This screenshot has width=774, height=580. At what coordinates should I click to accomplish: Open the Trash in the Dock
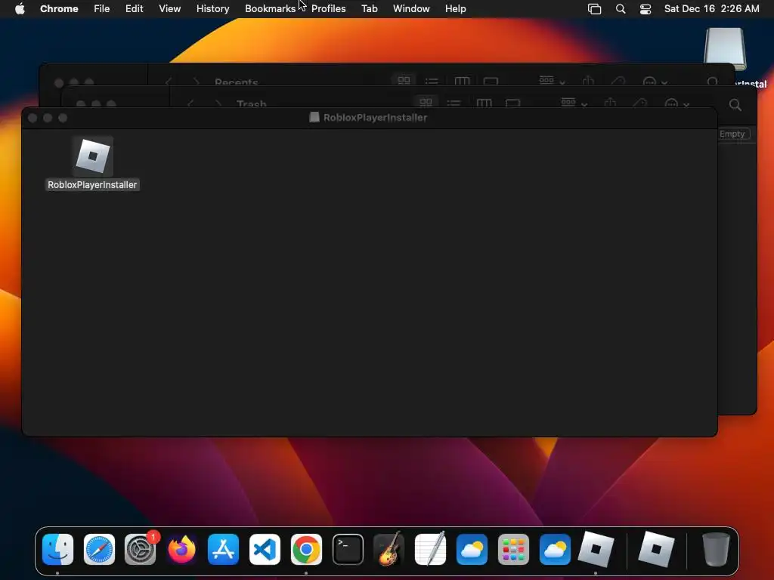[716, 550]
